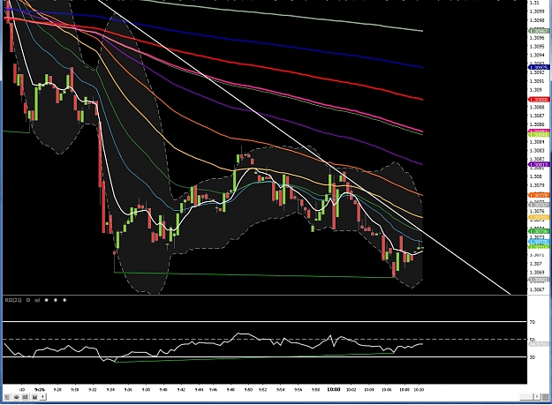Screen dimensions: 552x405
Task: Click fifth white icon in RSI header
Action: 64,300
